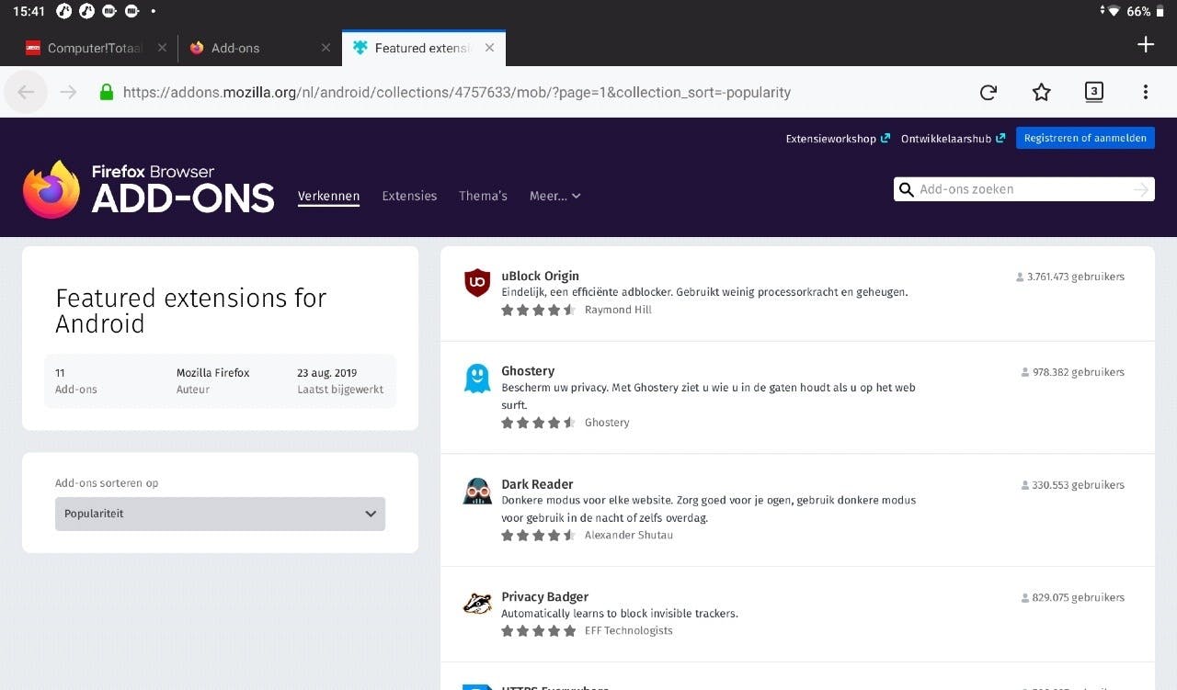This screenshot has width=1177, height=690.
Task: Click the Mozilla Firefox author name
Action: coord(212,373)
